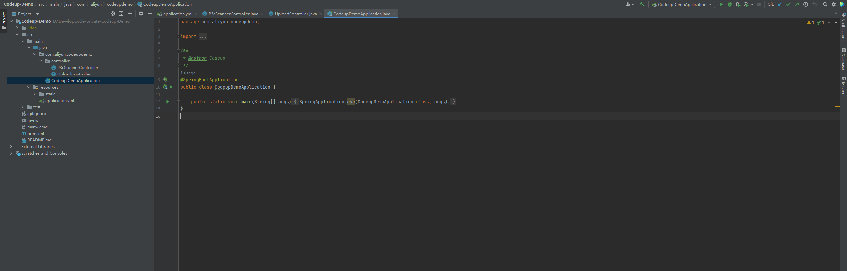The height and width of the screenshot is (271, 847).
Task: Push commits with the green Git arrow
Action: pyautogui.click(x=797, y=4)
